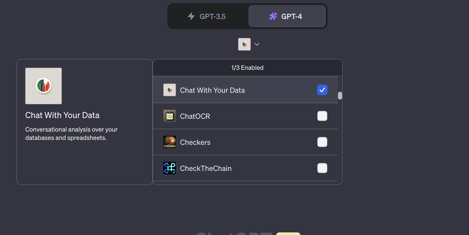Click the Chat With Your Data card logo

pos(43,86)
